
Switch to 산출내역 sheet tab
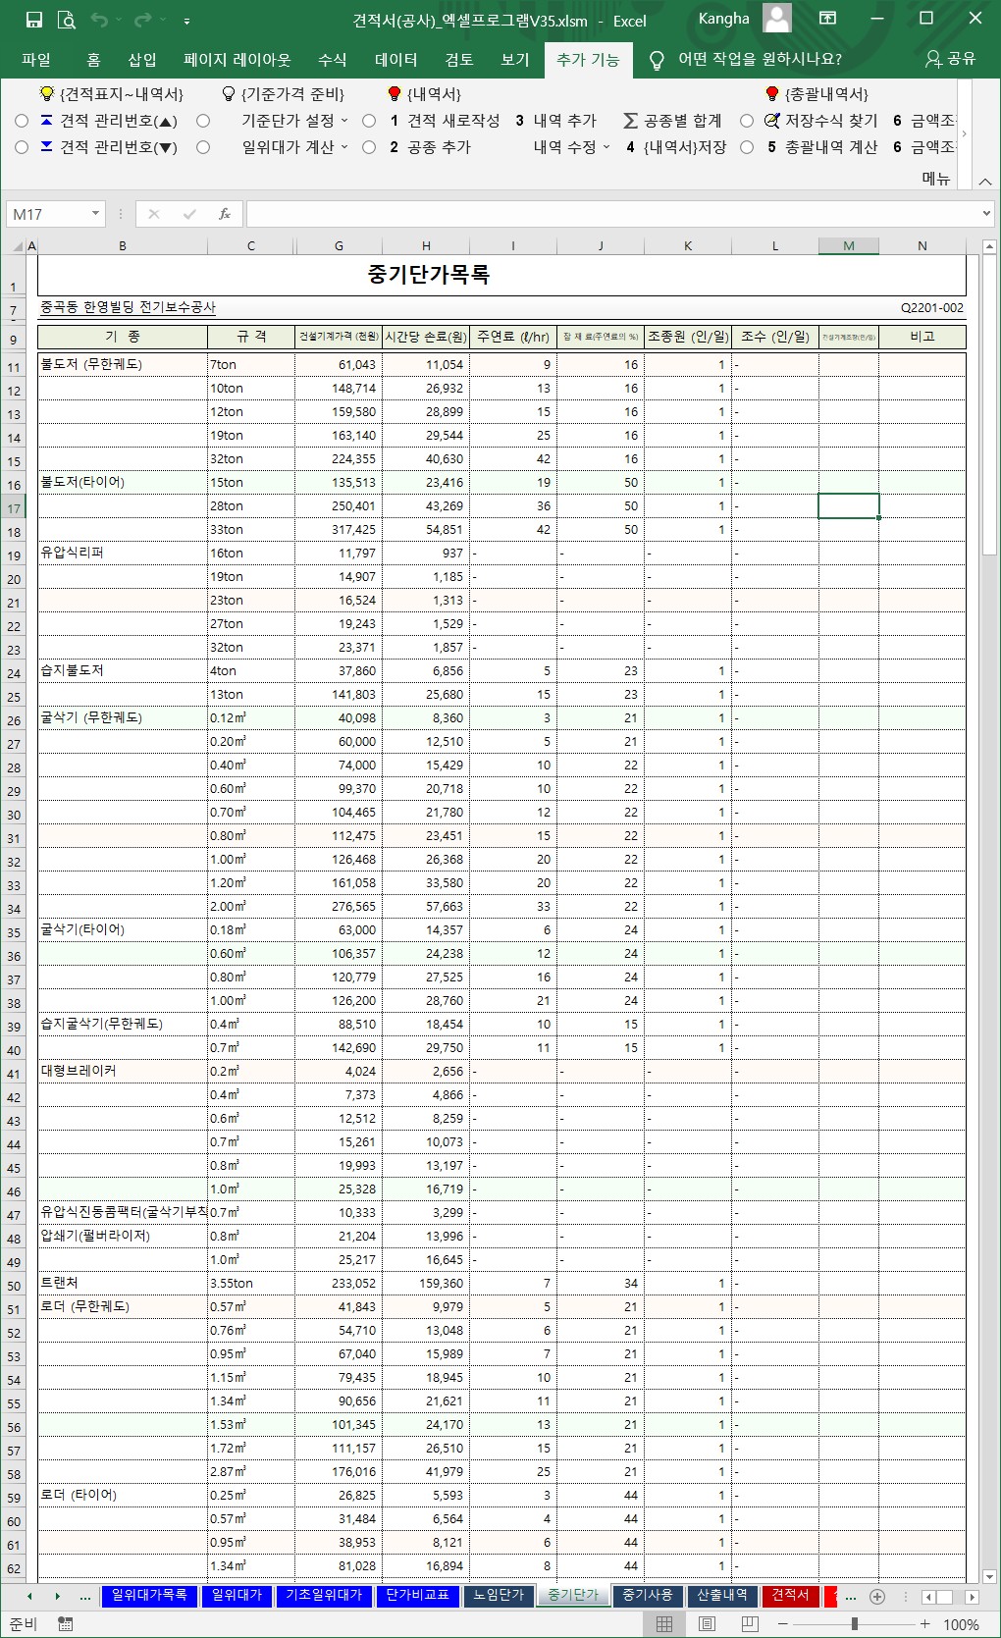coord(722,1596)
